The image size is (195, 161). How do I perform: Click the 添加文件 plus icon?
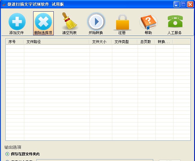pyautogui.click(x=17, y=22)
